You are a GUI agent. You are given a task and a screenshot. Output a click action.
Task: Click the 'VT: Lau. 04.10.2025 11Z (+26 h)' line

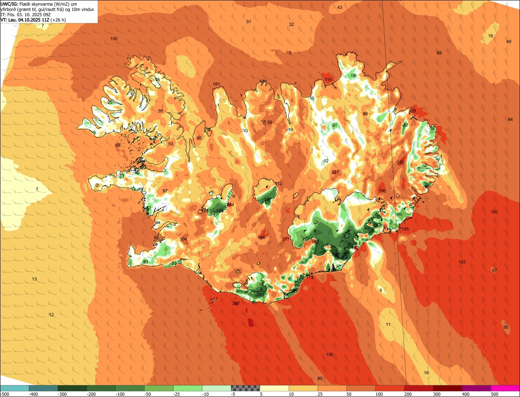[x=33, y=19]
